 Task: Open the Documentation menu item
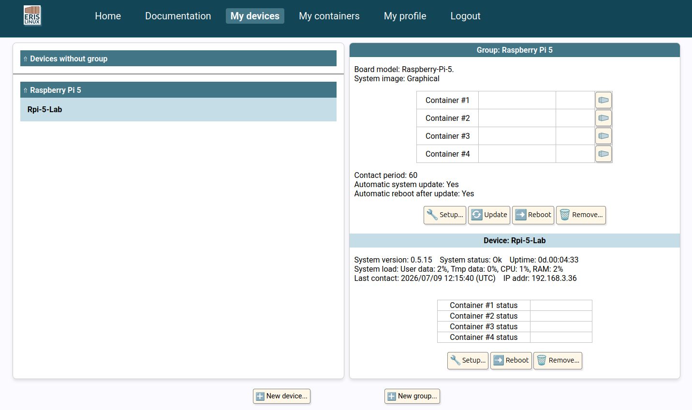(x=178, y=16)
